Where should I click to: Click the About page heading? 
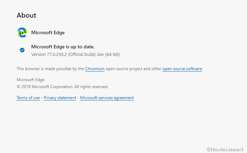(26, 15)
